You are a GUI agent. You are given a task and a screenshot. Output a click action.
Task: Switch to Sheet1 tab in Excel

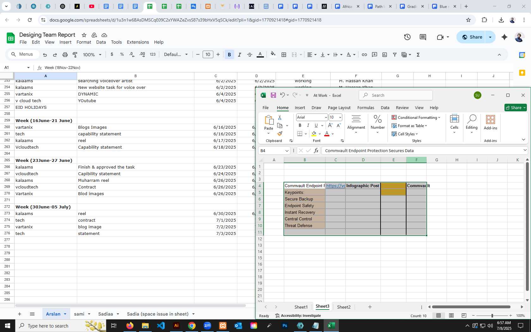point(301,307)
